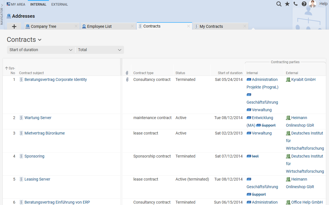Expand the Contracts title dropdown arrow

[39, 40]
